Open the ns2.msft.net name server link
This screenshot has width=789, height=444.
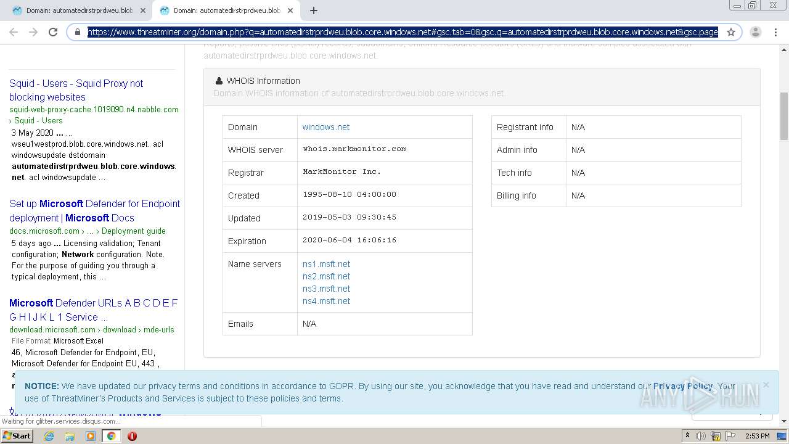tap(326, 276)
